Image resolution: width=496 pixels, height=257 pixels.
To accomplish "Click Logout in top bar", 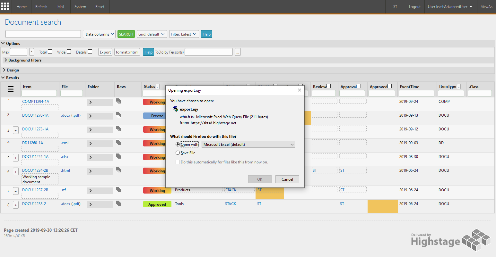I will point(415,6).
